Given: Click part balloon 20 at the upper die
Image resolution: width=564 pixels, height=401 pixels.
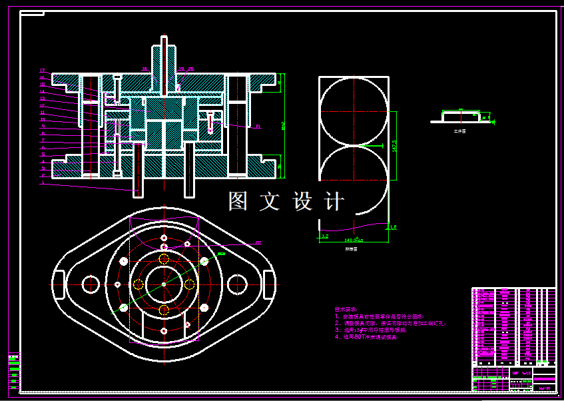Looking at the screenshot, I should (190, 68).
